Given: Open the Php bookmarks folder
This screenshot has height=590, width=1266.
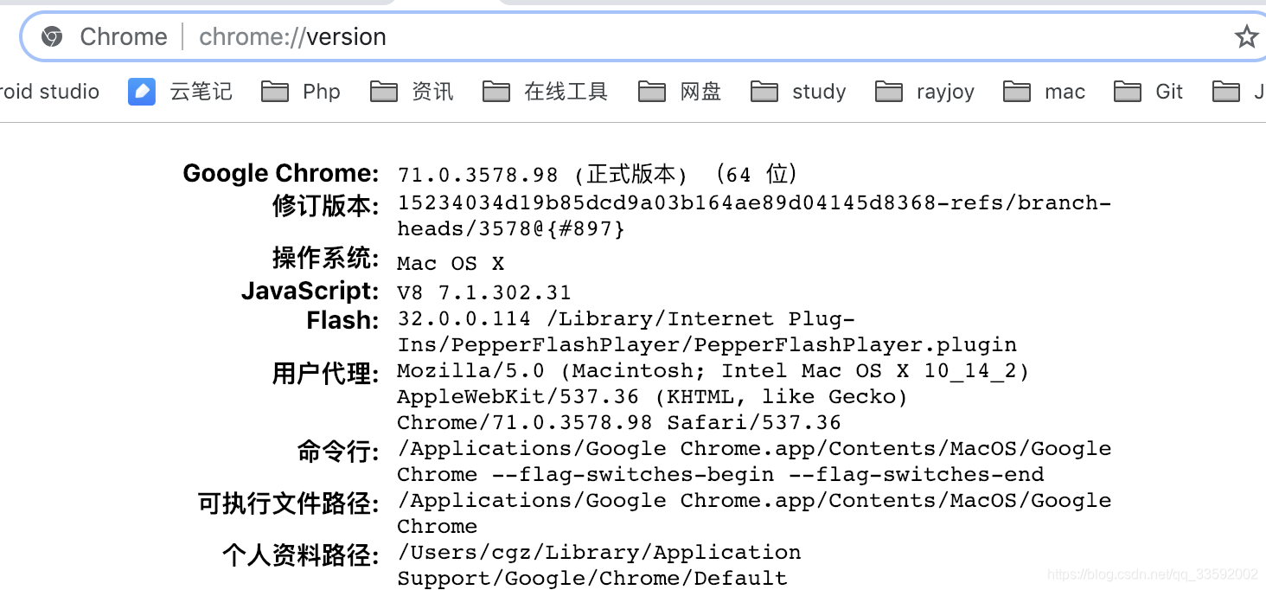Looking at the screenshot, I should (301, 92).
